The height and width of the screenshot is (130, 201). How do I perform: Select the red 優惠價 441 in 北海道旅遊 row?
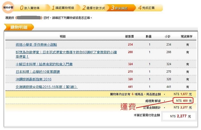click(x=130, y=87)
